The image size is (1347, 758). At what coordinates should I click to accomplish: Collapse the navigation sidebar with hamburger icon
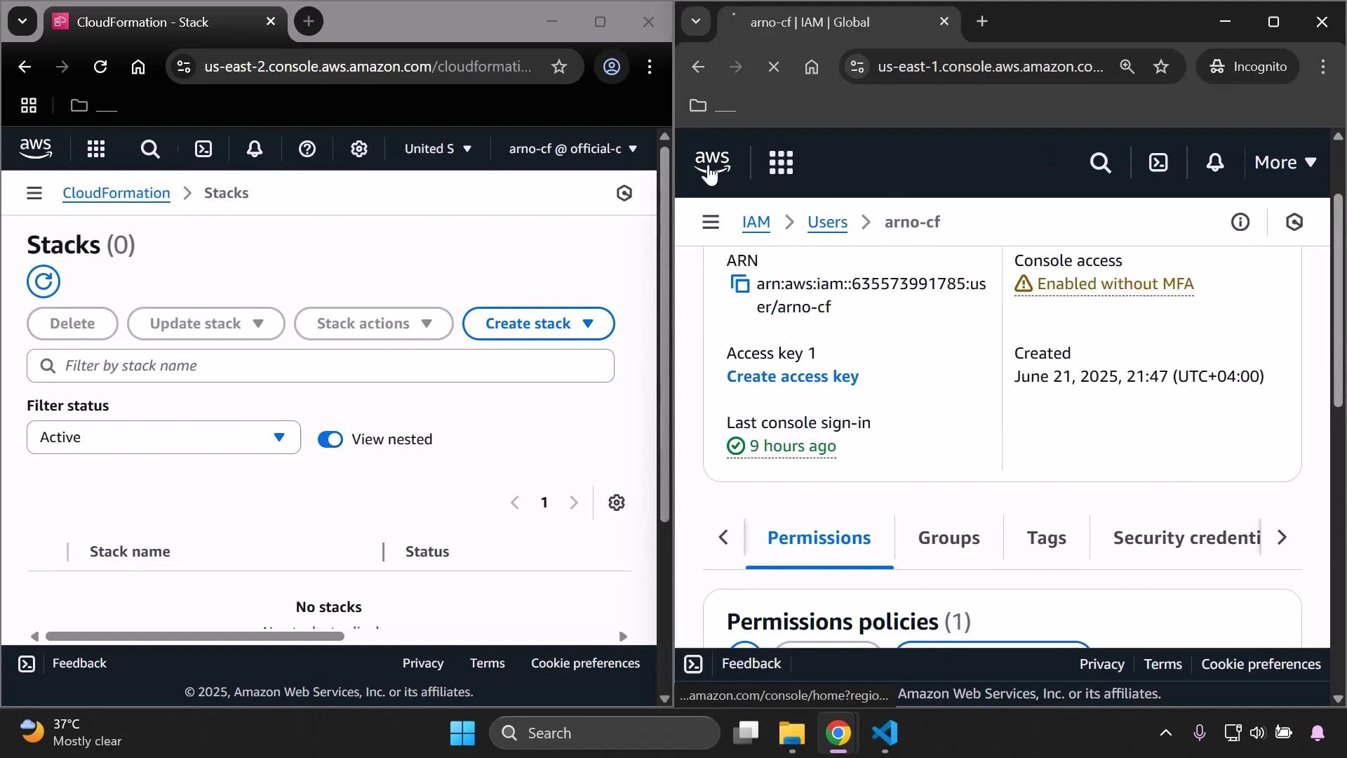34,192
